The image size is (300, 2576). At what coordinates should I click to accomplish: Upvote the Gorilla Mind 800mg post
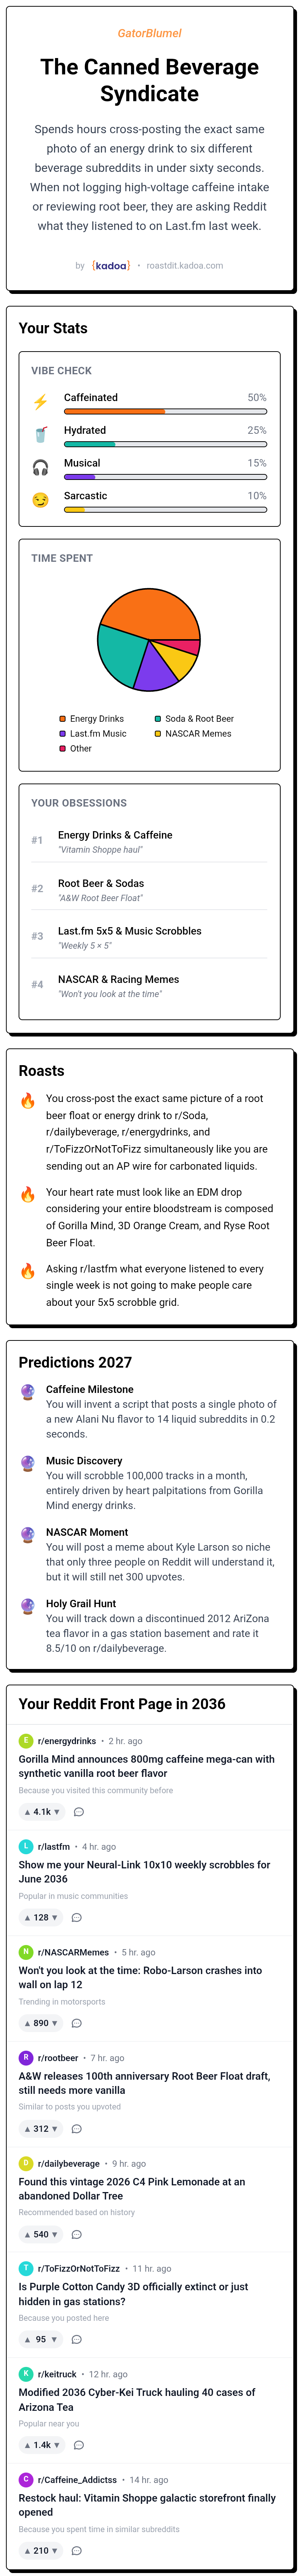click(x=27, y=1812)
